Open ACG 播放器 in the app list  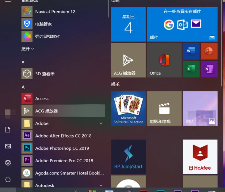pyautogui.click(x=63, y=111)
